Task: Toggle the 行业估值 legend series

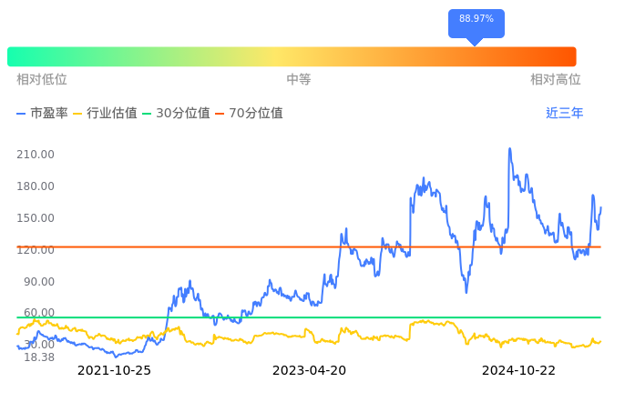Action: pyautogui.click(x=105, y=114)
